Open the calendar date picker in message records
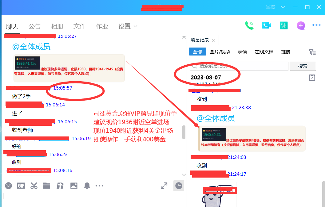325x207 pixels. pos(312,78)
